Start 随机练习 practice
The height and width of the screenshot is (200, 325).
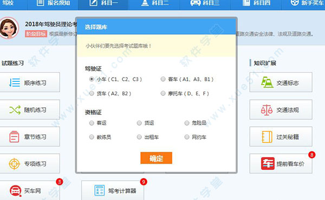pos(29,109)
